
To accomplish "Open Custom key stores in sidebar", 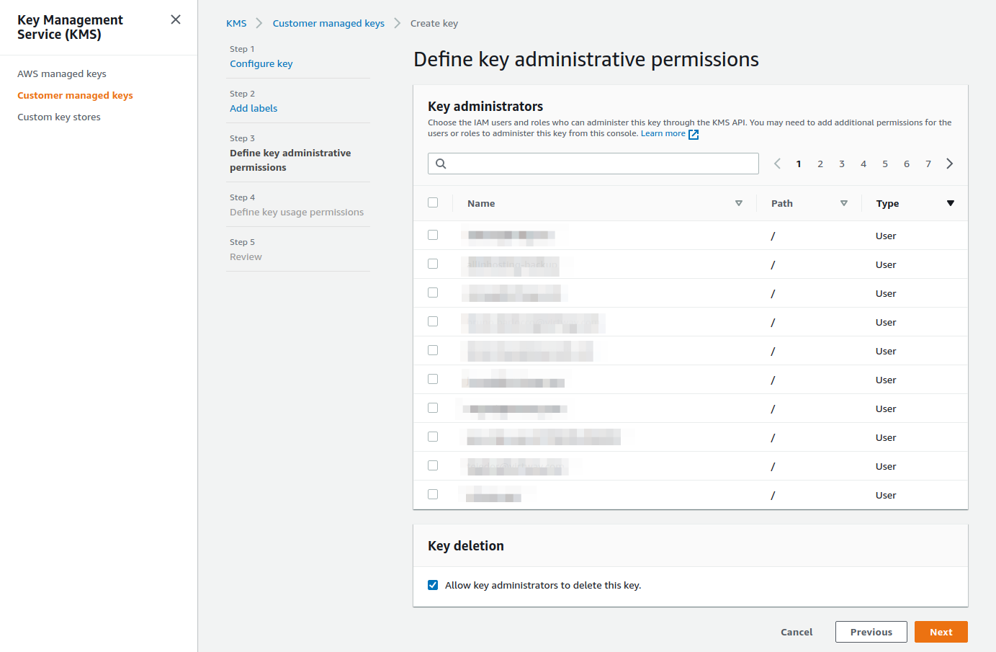I will [58, 117].
